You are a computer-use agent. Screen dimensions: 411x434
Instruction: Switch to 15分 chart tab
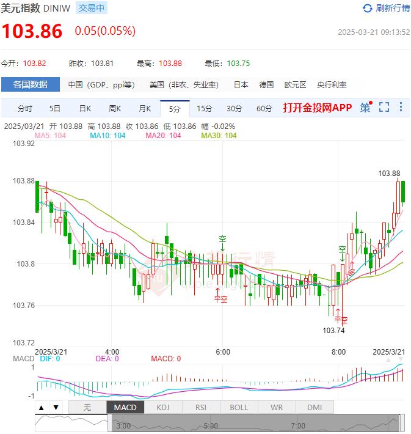tap(205, 109)
